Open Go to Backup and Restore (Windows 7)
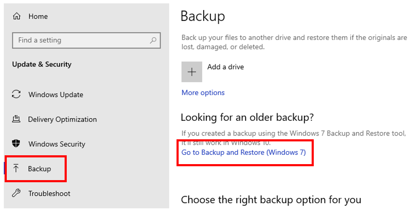Image resolution: width=413 pixels, height=210 pixels. 244,152
